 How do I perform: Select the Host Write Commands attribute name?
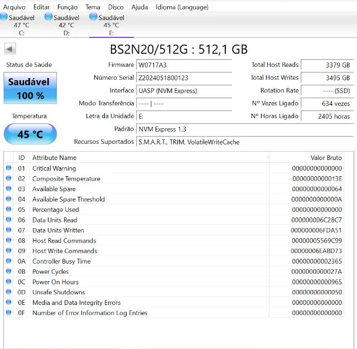65,251
